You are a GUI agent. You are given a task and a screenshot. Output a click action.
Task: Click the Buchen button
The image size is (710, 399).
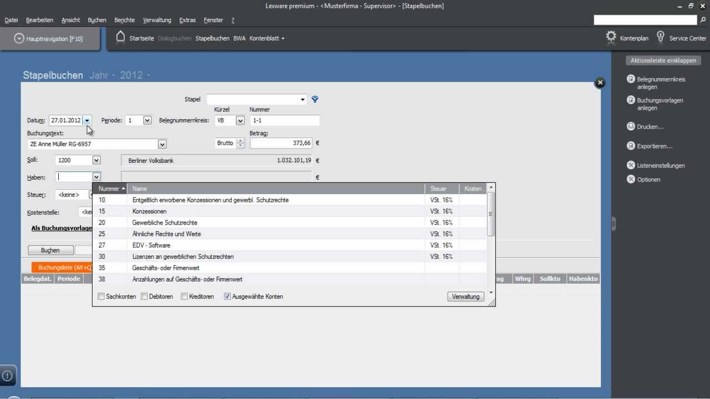(50, 250)
